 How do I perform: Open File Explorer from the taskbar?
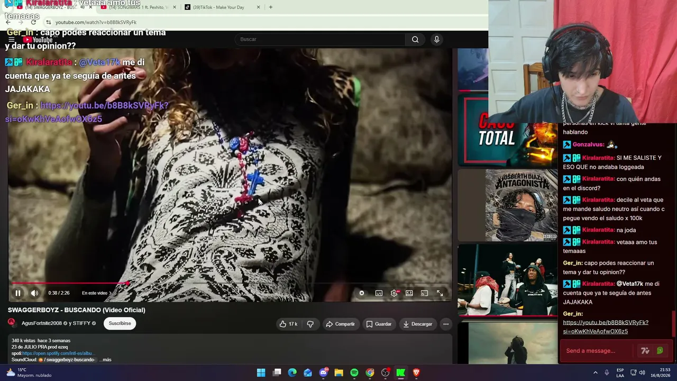pos(338,373)
